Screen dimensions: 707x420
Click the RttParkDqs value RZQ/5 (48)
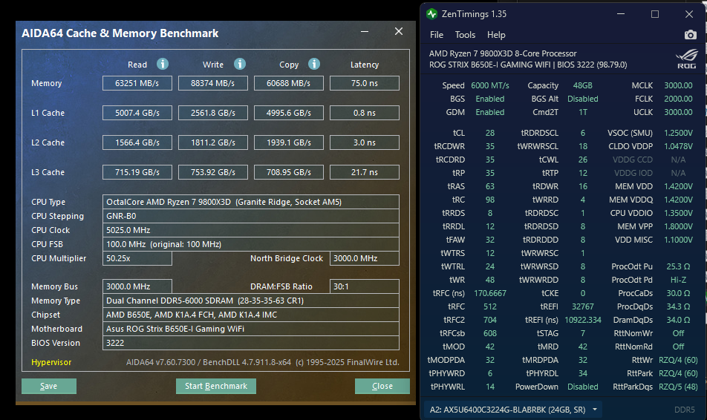(x=678, y=387)
